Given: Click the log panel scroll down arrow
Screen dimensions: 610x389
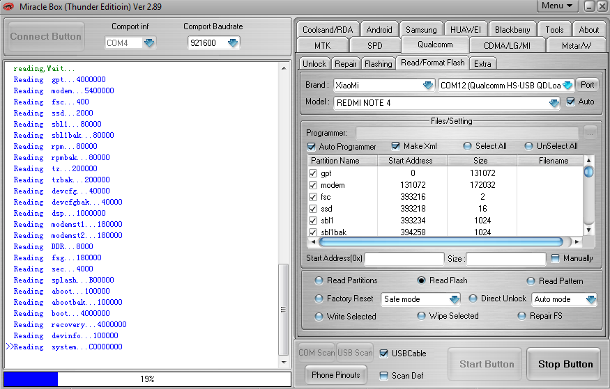Looking at the screenshot, I should [x=284, y=363].
